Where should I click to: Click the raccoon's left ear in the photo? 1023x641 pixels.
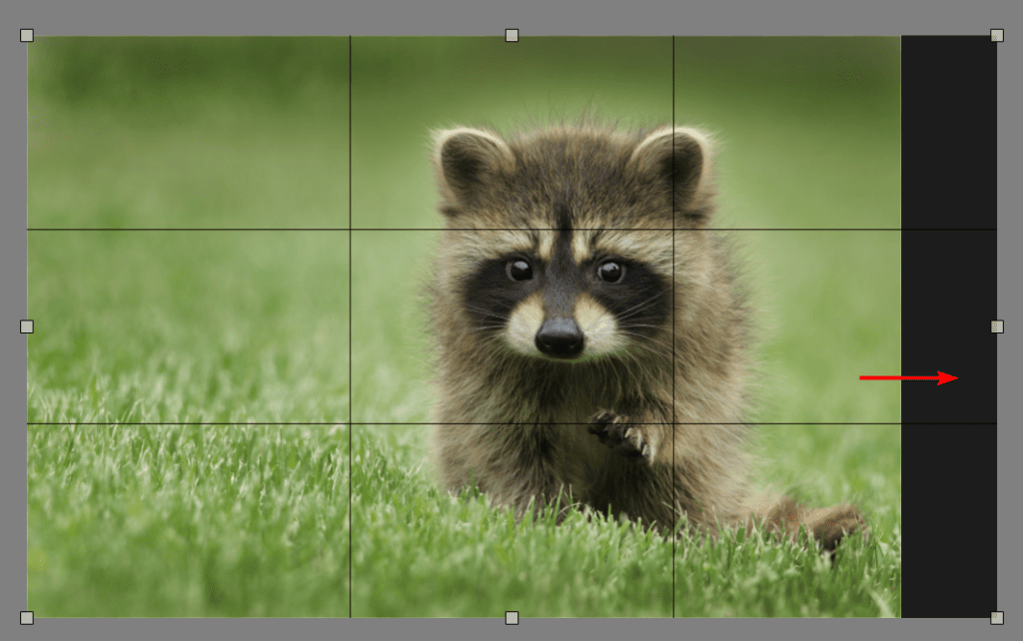tap(470, 160)
